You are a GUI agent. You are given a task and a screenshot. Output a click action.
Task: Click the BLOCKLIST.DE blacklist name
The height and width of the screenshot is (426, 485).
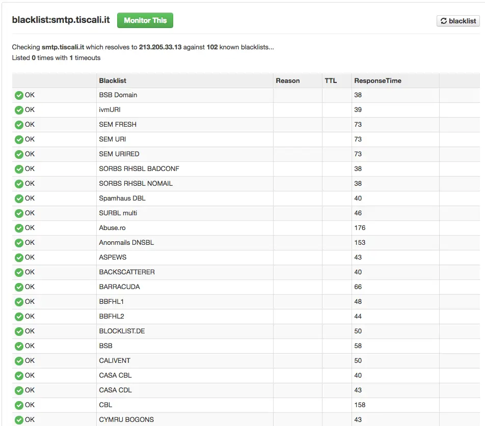click(122, 331)
